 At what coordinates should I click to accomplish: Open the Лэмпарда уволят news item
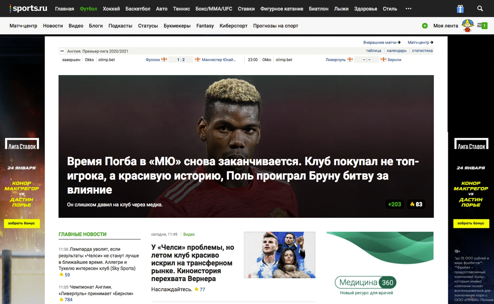[99, 259]
